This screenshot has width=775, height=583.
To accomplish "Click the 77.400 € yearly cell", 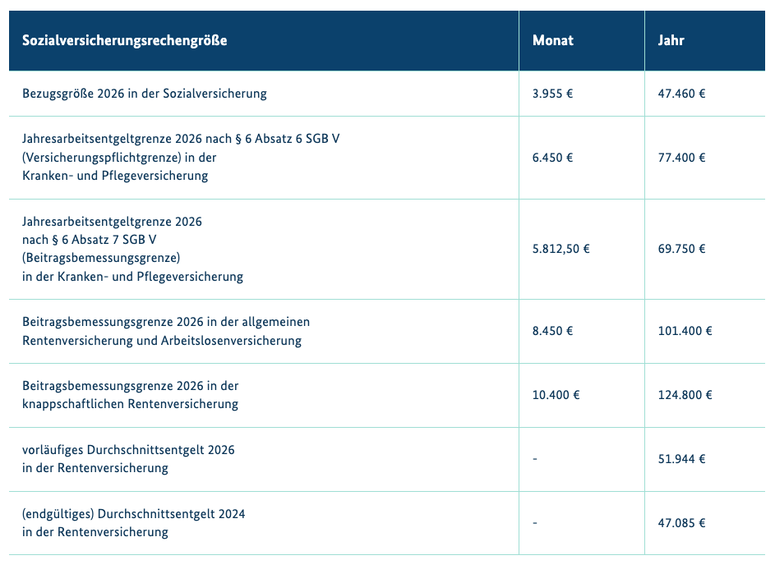I will (681, 158).
